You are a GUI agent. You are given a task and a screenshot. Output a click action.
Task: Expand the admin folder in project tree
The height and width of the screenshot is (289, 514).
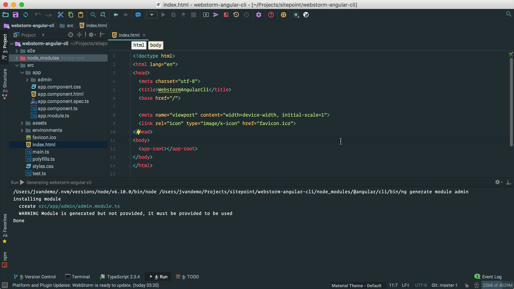(x=27, y=80)
